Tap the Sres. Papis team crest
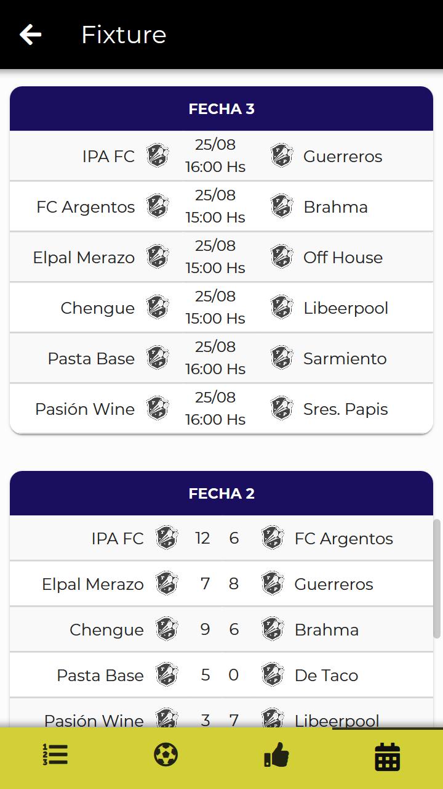The height and width of the screenshot is (789, 443). coord(282,408)
